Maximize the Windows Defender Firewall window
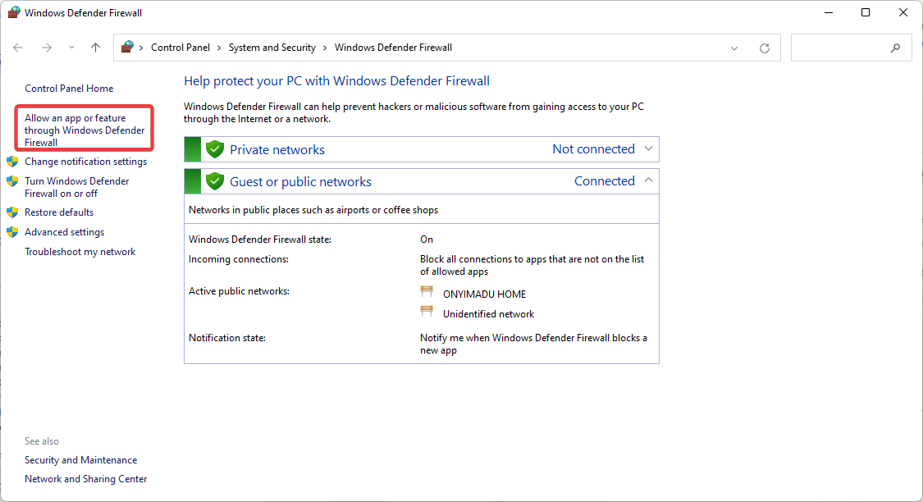The image size is (923, 502). (x=866, y=12)
